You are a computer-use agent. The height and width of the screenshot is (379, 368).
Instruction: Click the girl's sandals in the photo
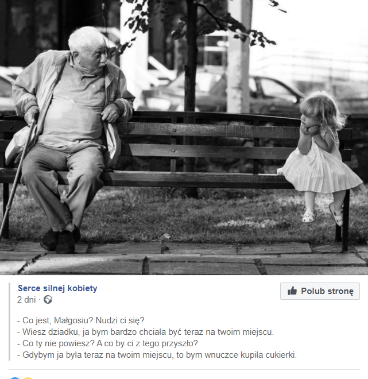(323, 215)
